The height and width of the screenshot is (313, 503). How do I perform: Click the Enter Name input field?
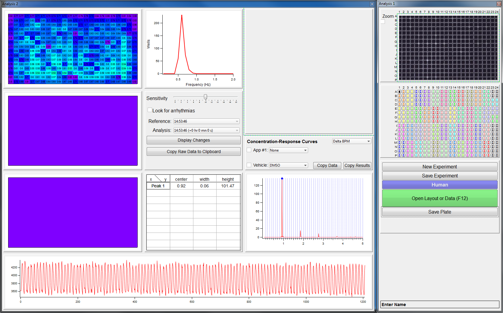pyautogui.click(x=439, y=305)
